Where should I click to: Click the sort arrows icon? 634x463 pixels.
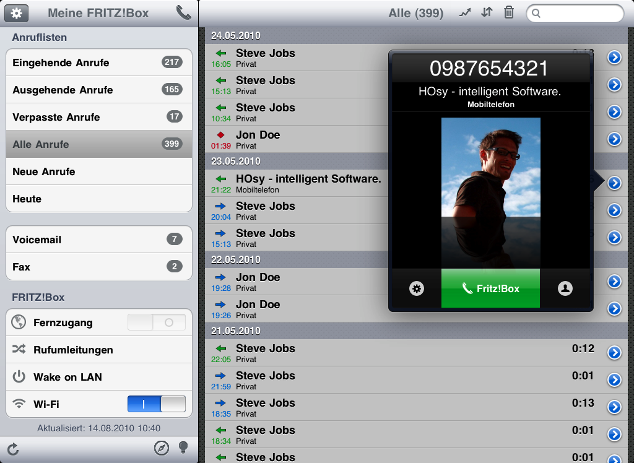(487, 12)
